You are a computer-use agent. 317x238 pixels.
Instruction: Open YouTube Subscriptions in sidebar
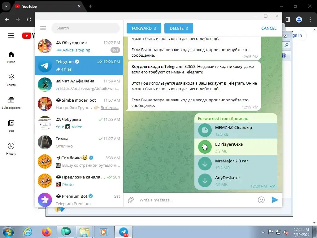[x=11, y=103]
